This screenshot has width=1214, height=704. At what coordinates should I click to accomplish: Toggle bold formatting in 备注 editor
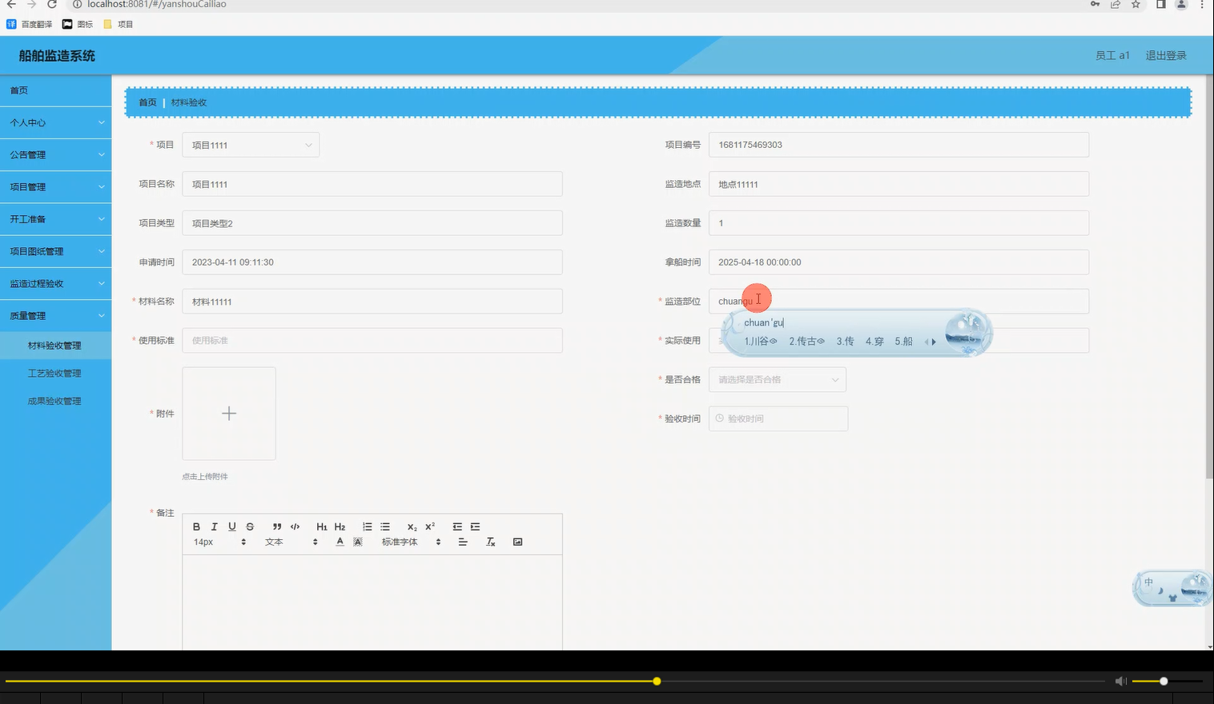(196, 526)
